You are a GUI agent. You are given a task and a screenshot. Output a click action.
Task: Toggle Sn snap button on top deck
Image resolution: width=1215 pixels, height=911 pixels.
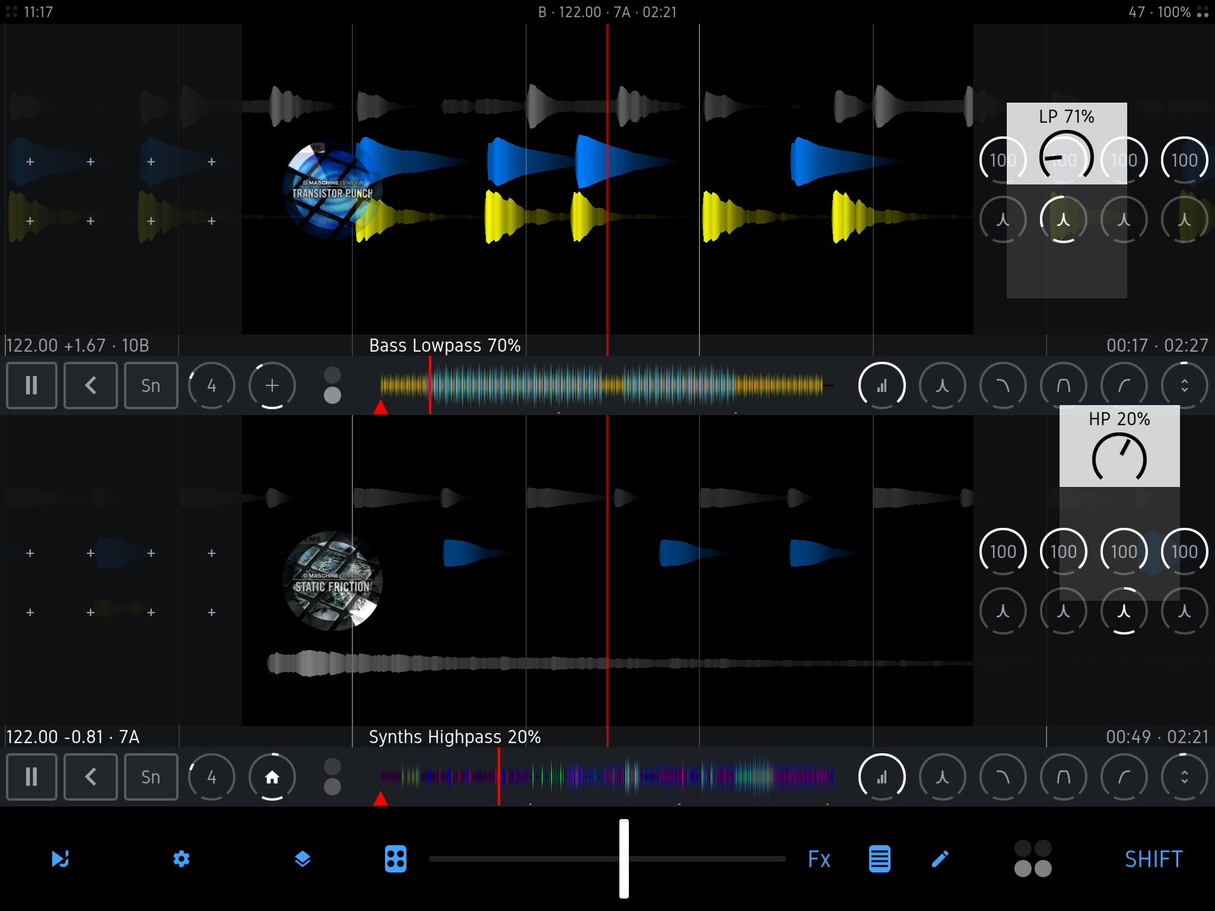coord(151,386)
